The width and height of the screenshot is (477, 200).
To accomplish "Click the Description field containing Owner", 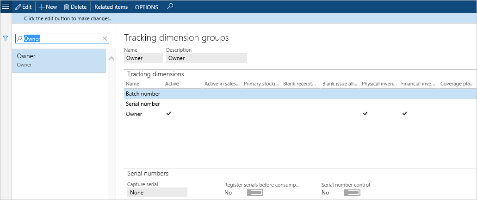I will click(206, 58).
